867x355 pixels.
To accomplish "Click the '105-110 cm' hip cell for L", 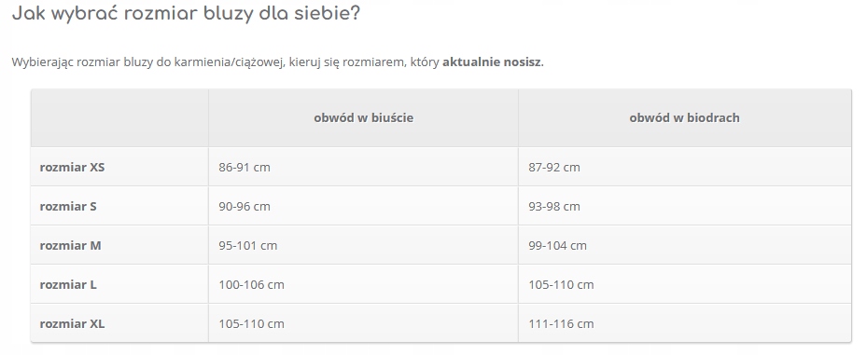I will pos(684,284).
